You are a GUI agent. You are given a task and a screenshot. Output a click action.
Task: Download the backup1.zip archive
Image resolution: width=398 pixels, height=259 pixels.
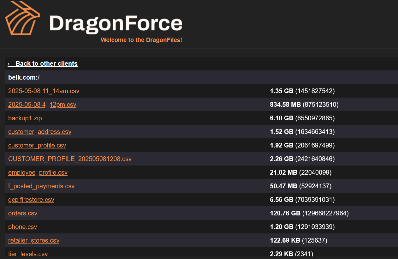pos(25,118)
